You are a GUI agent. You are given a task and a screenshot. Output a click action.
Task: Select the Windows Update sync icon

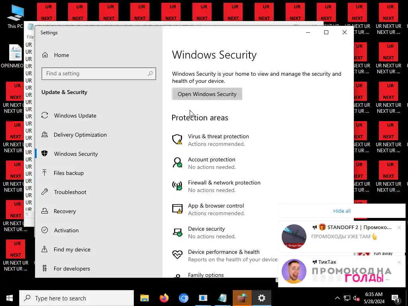click(45, 115)
